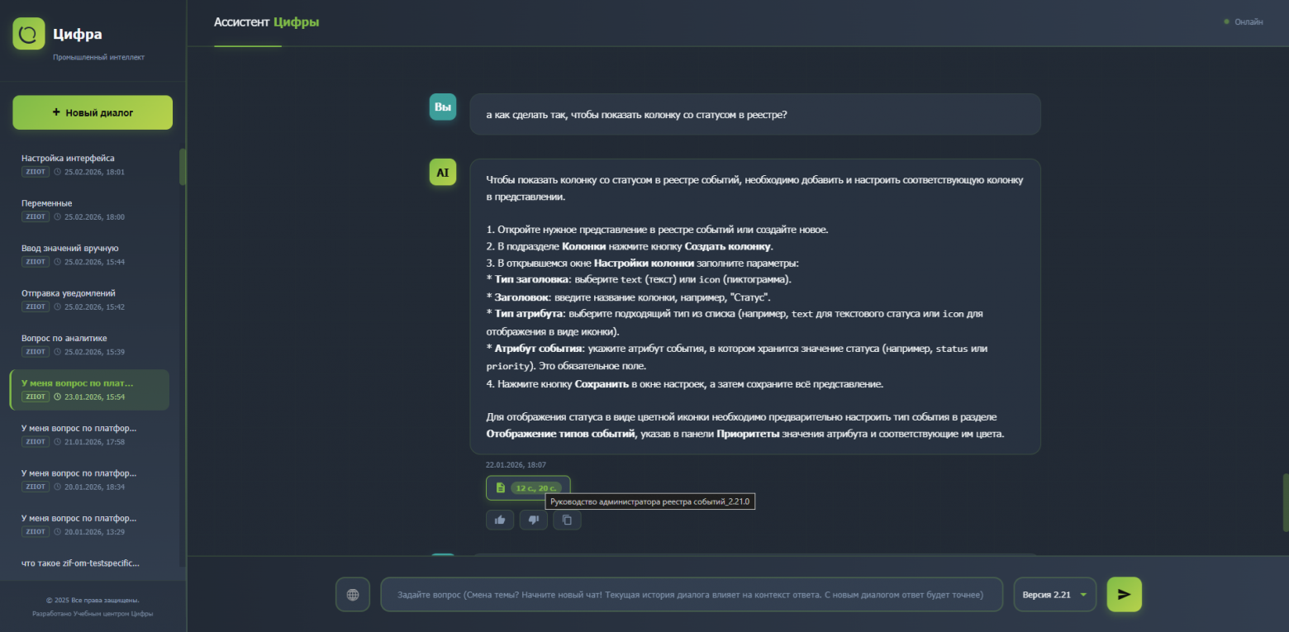Viewport: 1289px width, 632px height.
Task: Click the user question about колонку со статусом
Action: tap(755, 114)
